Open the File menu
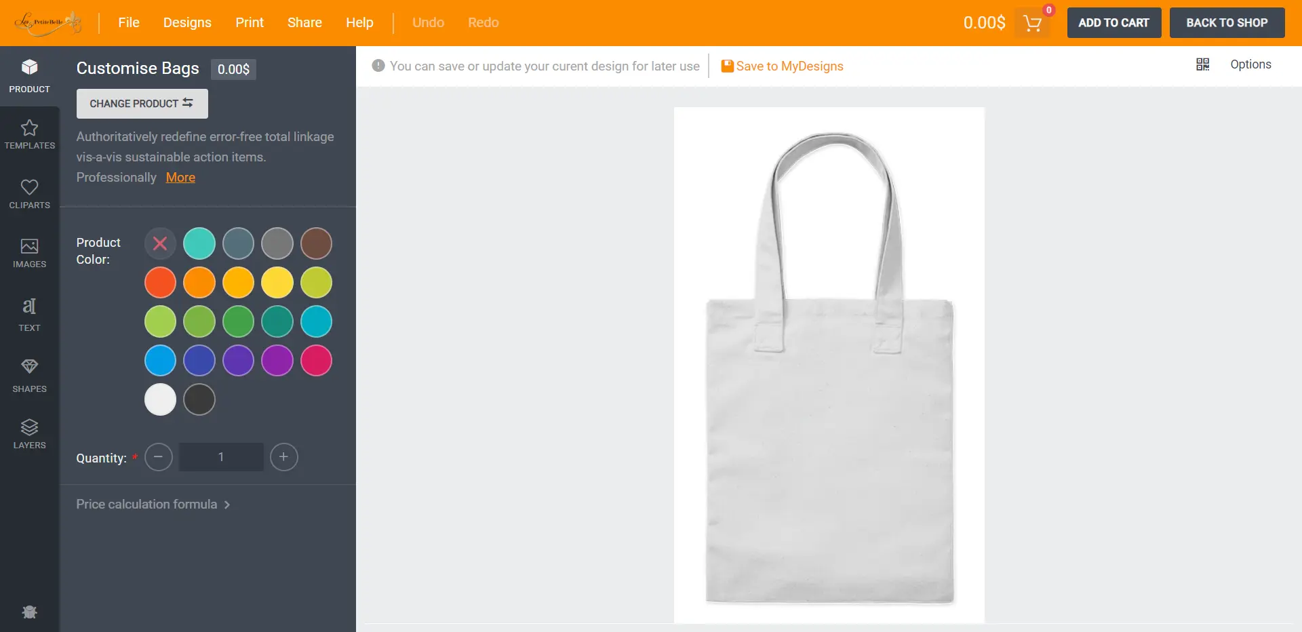1302x632 pixels. (x=129, y=22)
